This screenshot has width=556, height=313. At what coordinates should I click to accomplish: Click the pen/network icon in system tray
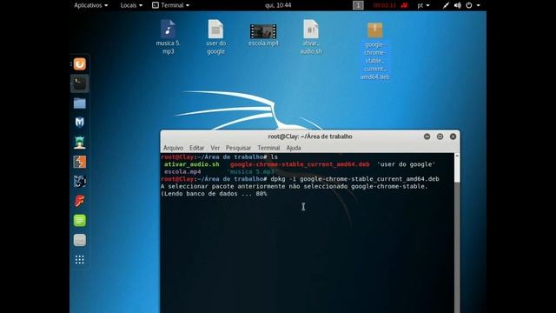coord(446,5)
